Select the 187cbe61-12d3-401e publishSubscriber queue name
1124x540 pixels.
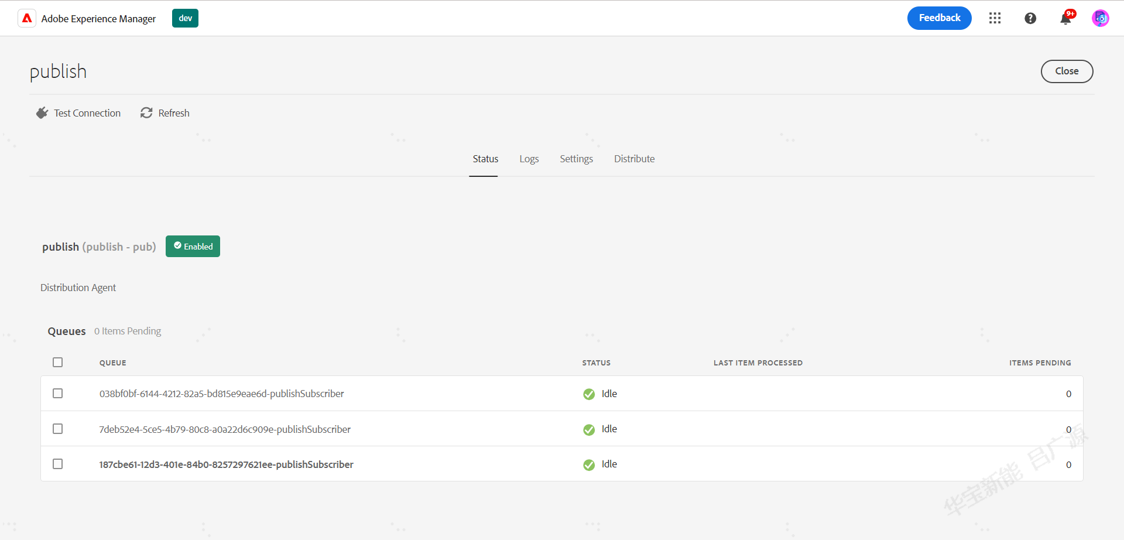tap(226, 464)
